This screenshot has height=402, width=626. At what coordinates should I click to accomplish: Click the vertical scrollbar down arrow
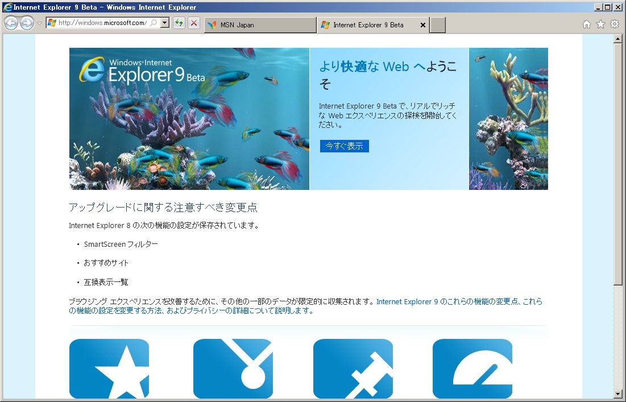pyautogui.click(x=617, y=394)
